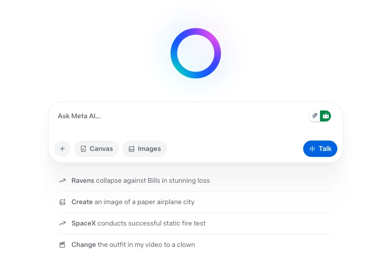This screenshot has height=256, width=376.
Task: Select the change video outfit to clown suggestion
Action: (x=196, y=245)
